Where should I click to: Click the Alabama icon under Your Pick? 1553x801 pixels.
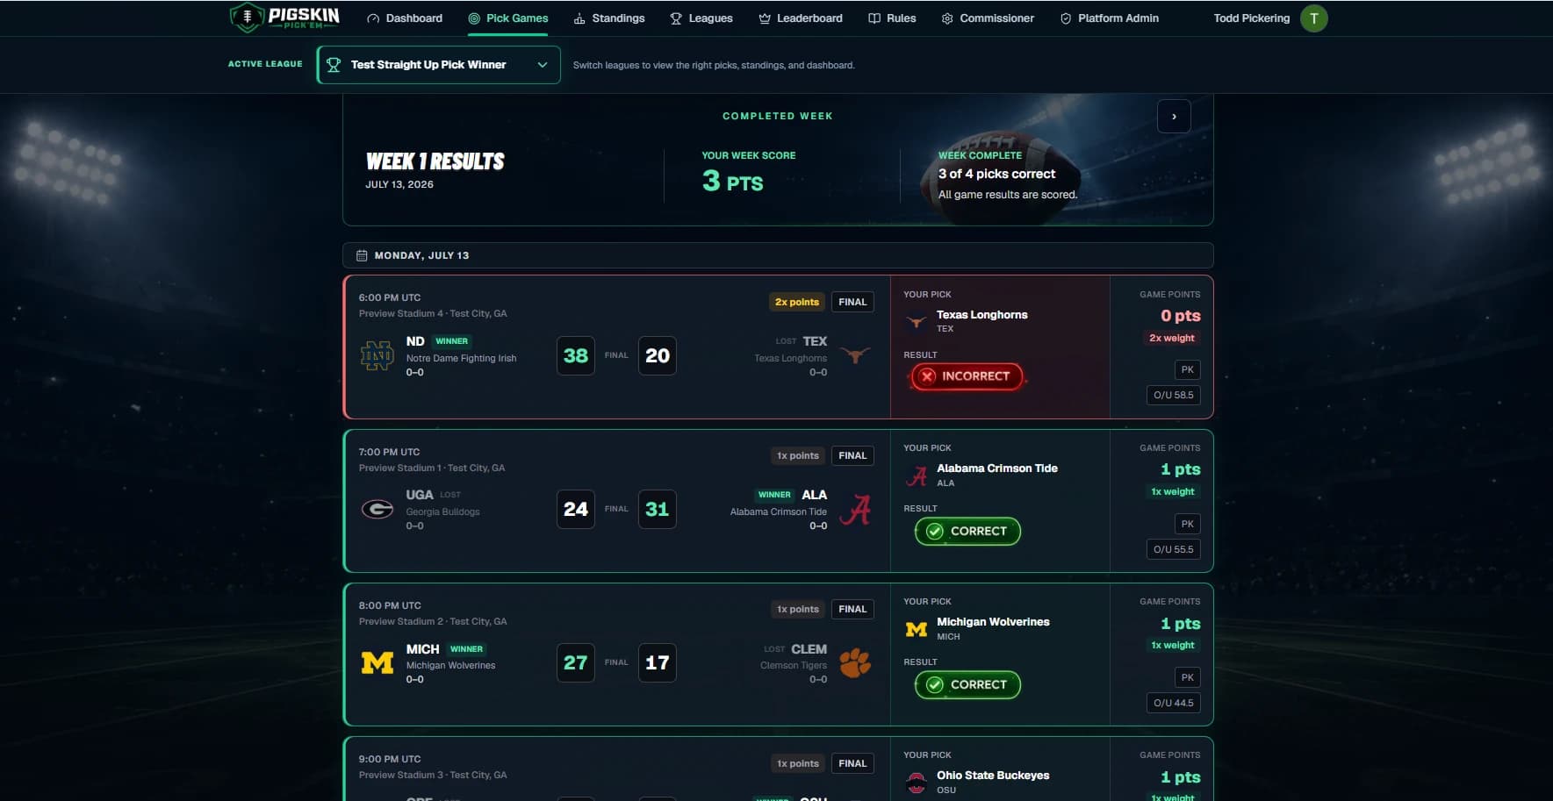pyautogui.click(x=917, y=476)
